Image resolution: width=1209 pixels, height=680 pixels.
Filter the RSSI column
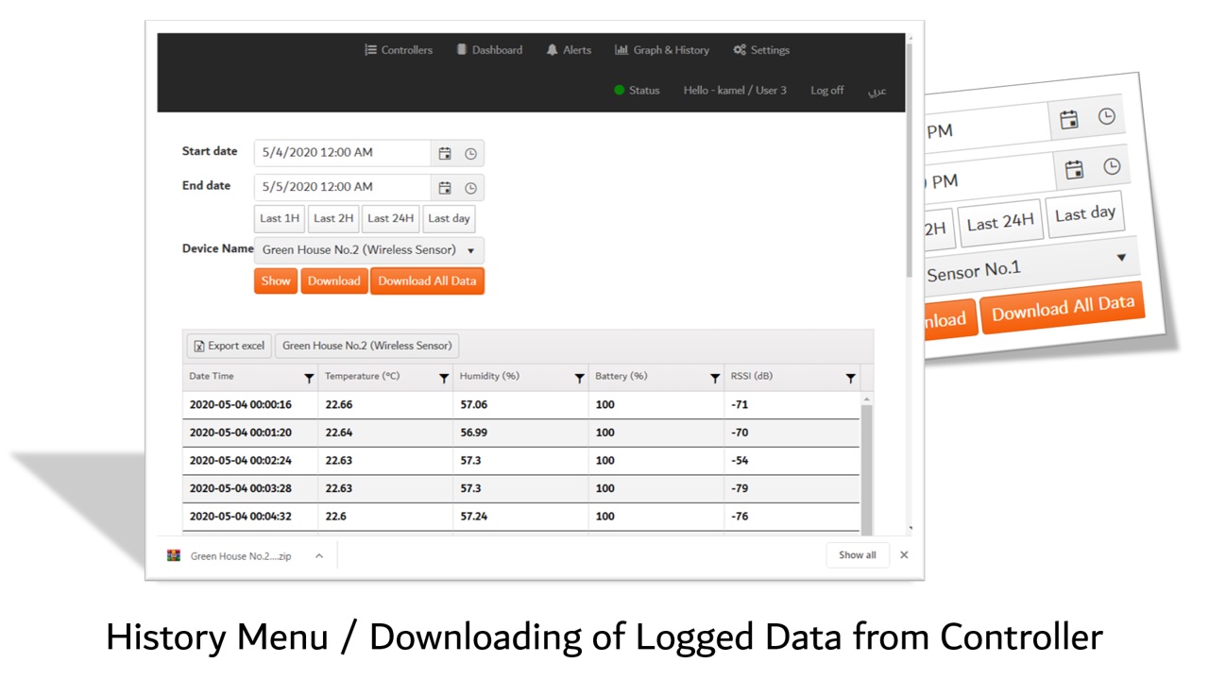pos(850,378)
